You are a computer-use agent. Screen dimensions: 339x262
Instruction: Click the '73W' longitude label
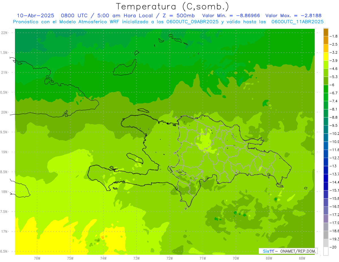(x=136, y=258)
